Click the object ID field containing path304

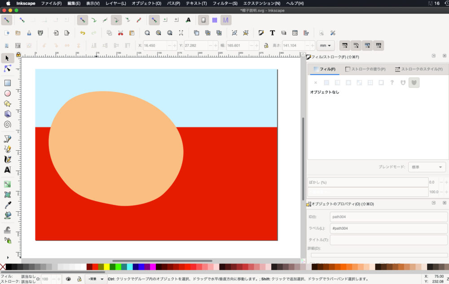point(388,217)
